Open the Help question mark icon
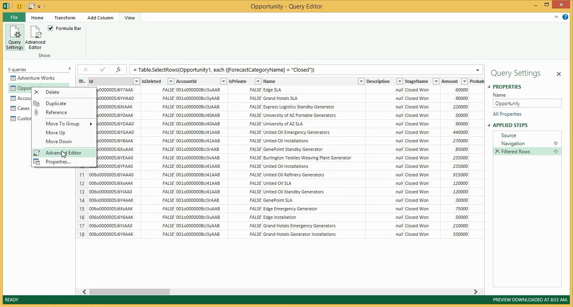The image size is (573, 307). [565, 17]
